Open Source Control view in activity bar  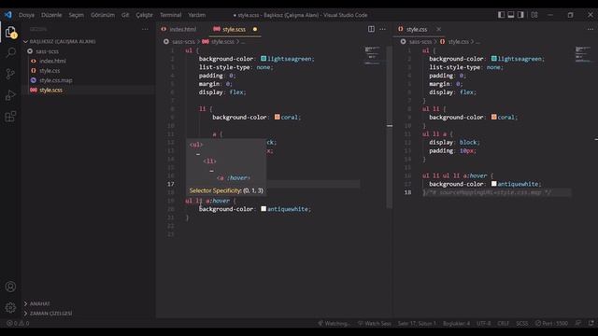point(10,74)
